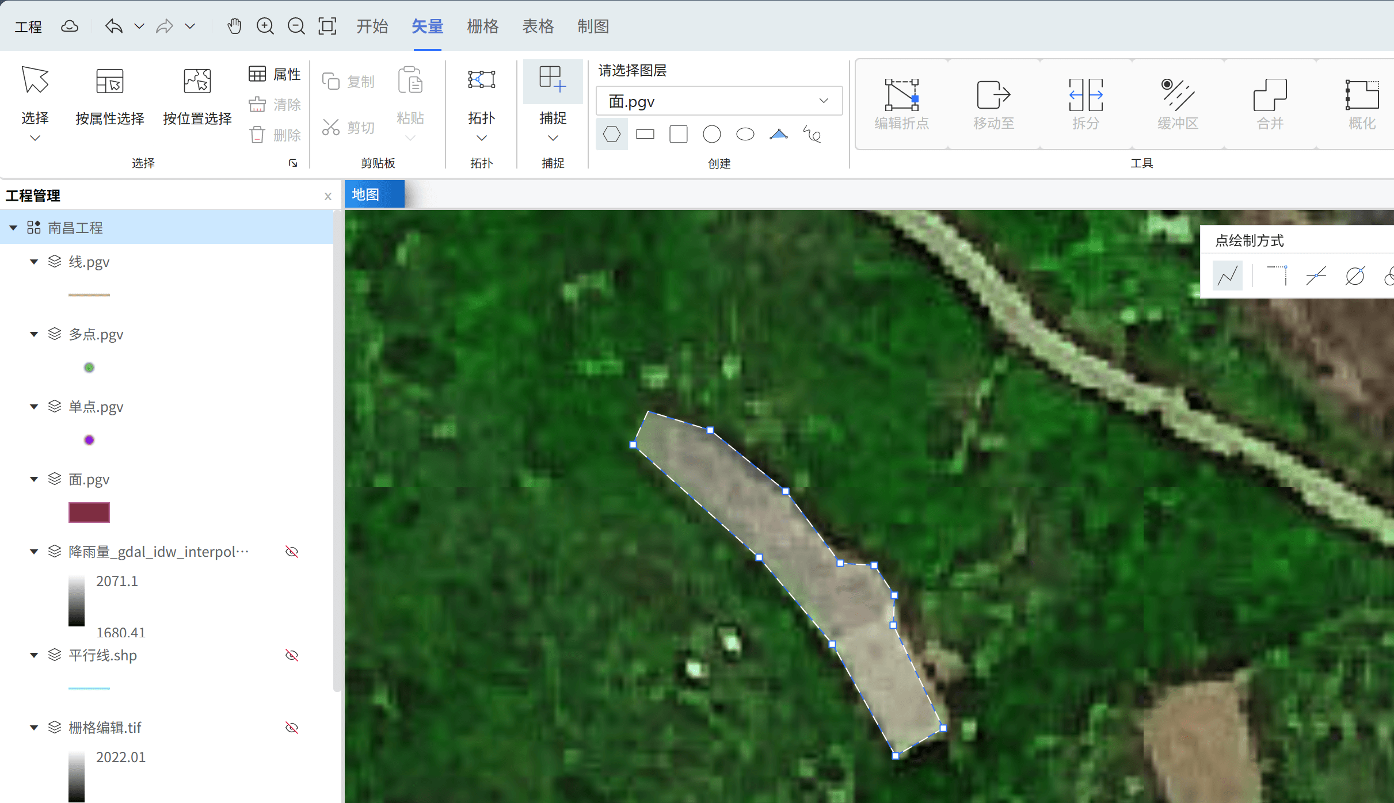The height and width of the screenshot is (803, 1394).
Task: Switch to the 栅格 ribbon tab
Action: (x=482, y=26)
